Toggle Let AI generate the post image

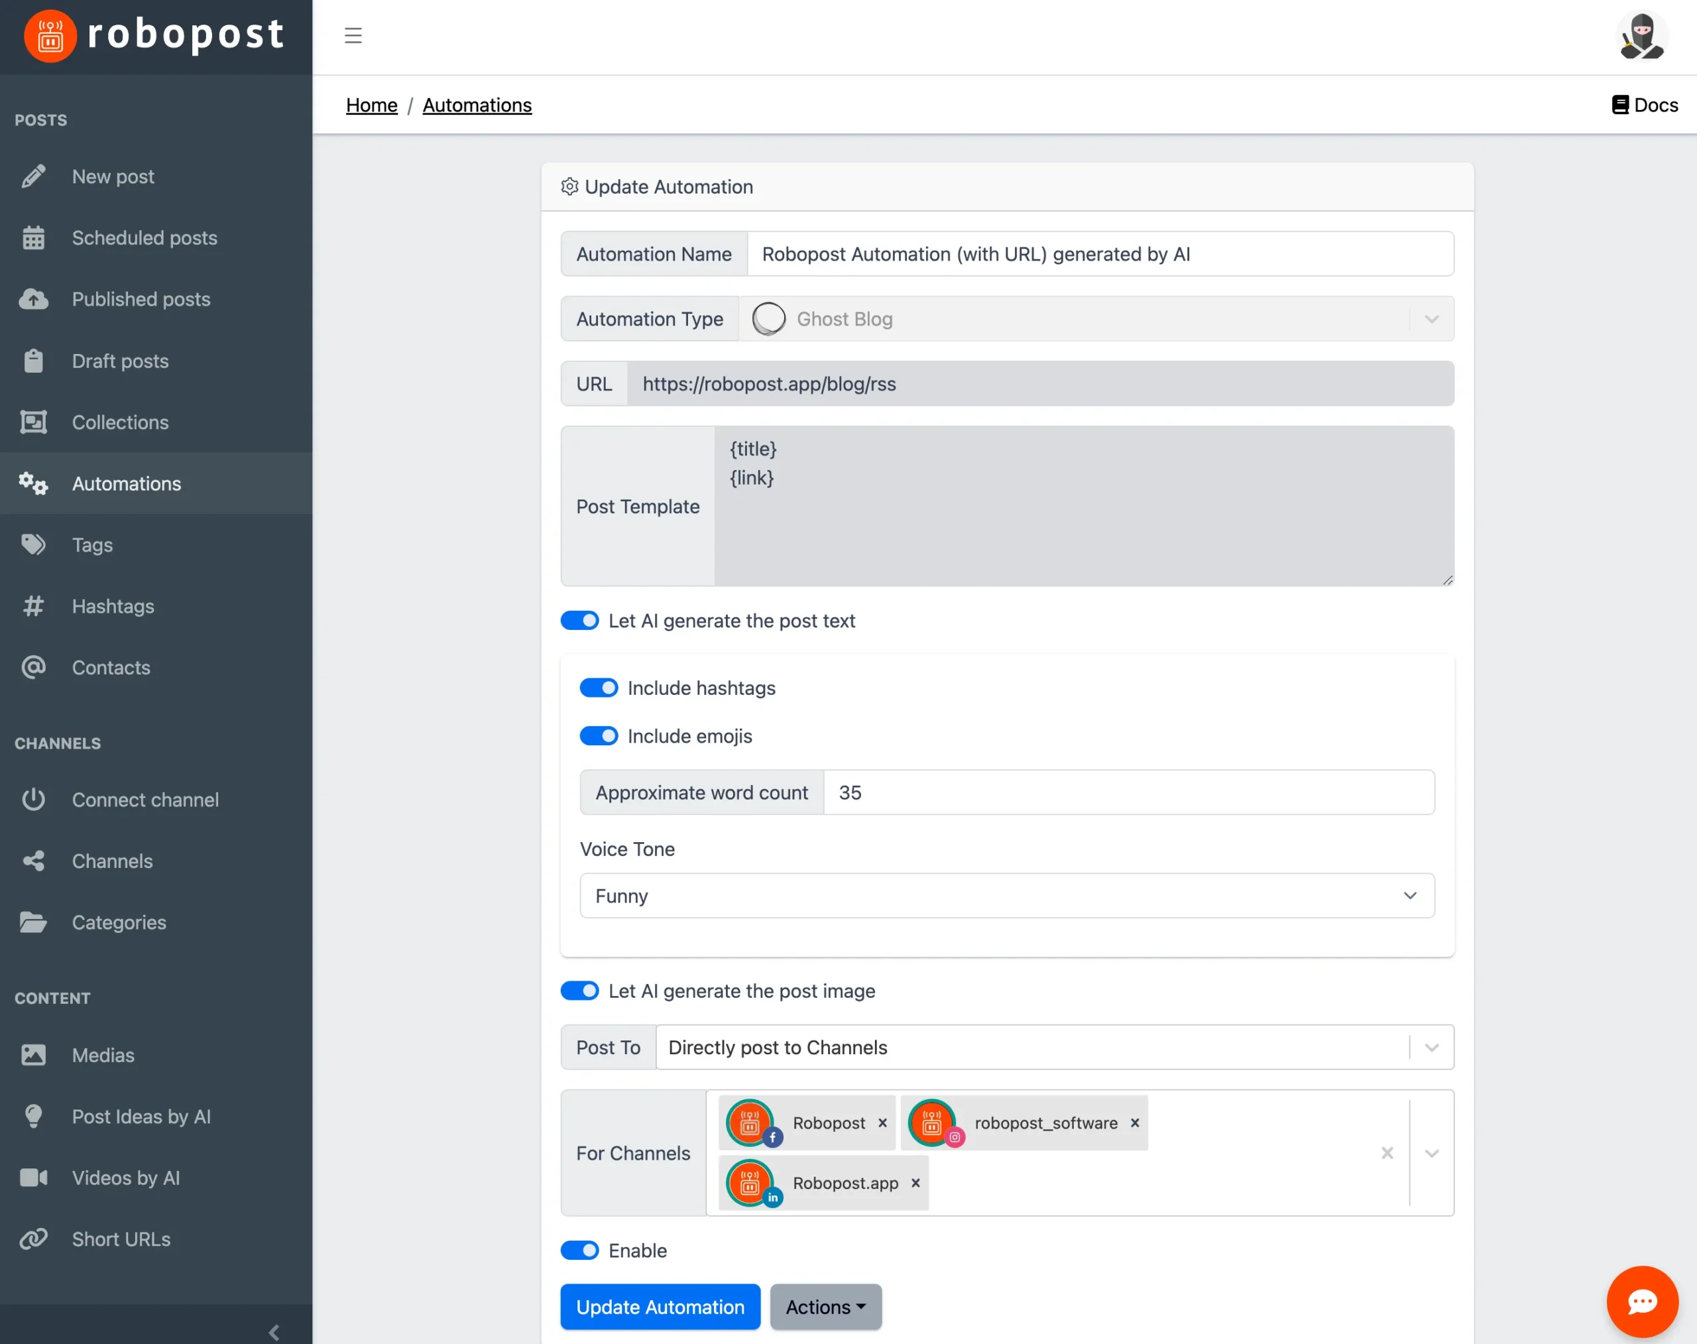580,991
